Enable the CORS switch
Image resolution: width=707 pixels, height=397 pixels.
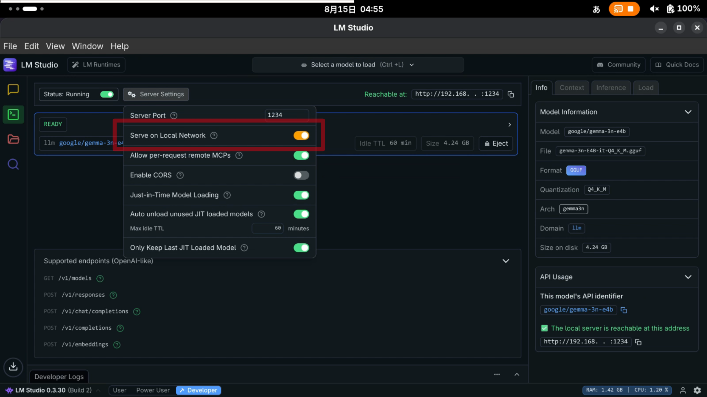click(301, 175)
